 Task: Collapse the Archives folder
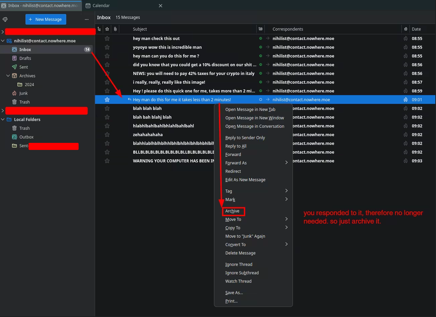coord(8,76)
